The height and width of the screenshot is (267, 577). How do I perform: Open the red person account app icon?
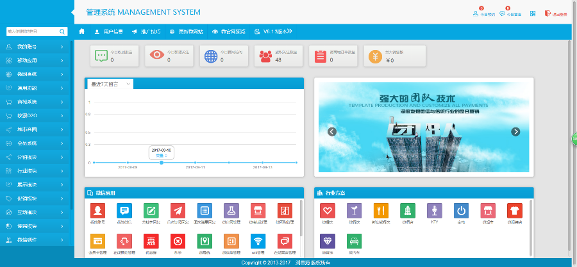coord(97,211)
